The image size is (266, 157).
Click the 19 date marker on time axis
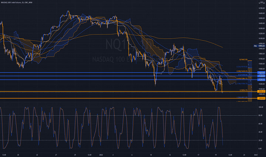coord(216,155)
